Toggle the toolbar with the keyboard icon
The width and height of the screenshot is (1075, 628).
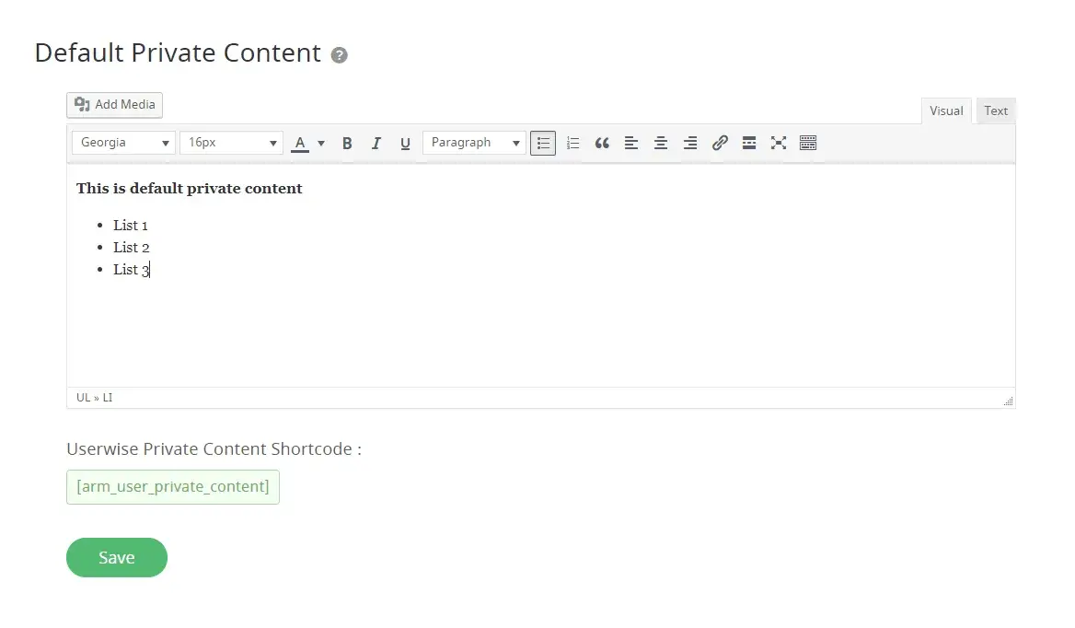pyautogui.click(x=808, y=143)
